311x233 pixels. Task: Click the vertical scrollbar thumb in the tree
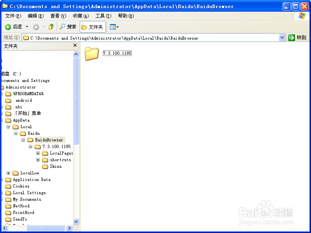coord(76,101)
